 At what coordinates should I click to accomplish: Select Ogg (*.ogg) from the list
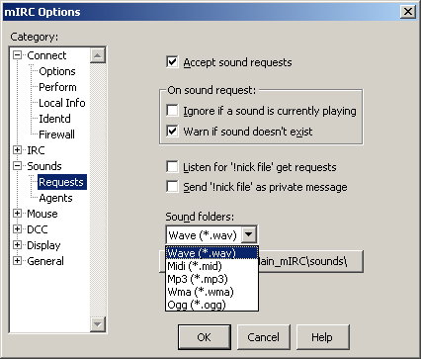click(211, 305)
